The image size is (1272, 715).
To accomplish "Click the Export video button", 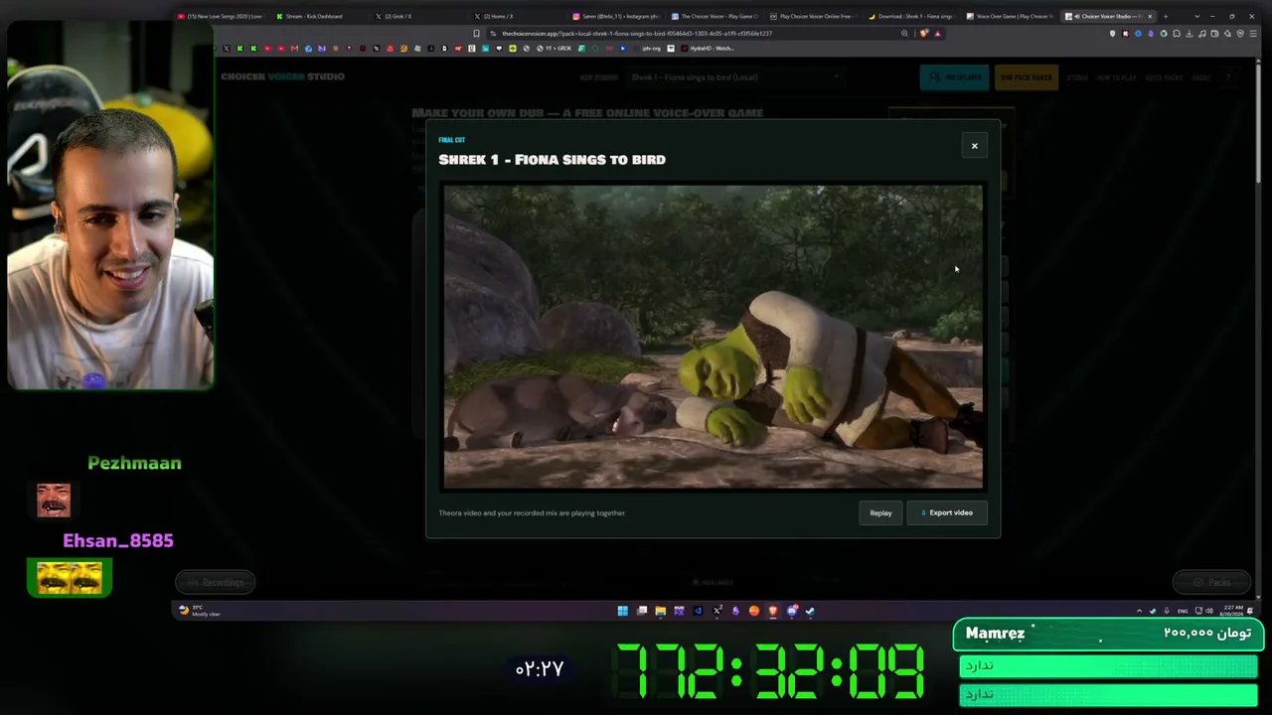I will click(947, 512).
